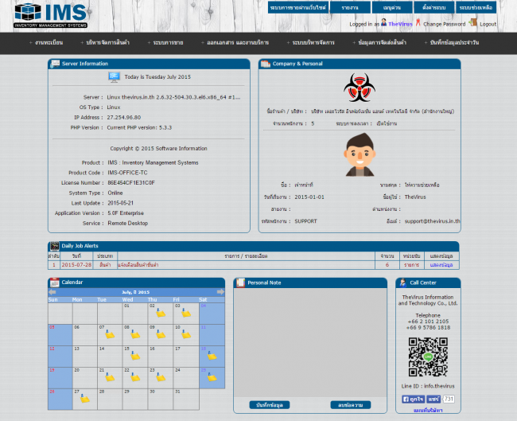Open the note icon on calendar day 21

(x=110, y=377)
